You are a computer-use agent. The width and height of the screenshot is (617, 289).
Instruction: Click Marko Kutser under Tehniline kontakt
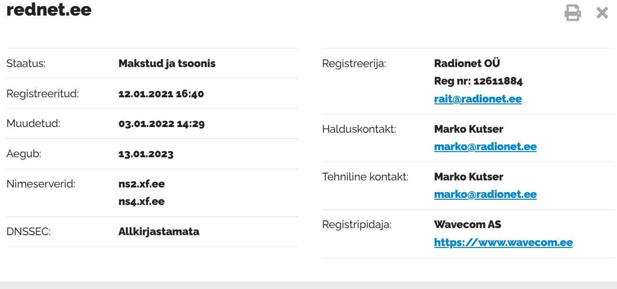pos(469,177)
